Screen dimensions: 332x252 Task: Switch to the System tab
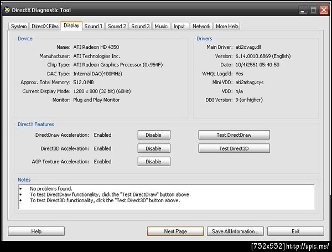[19, 26]
